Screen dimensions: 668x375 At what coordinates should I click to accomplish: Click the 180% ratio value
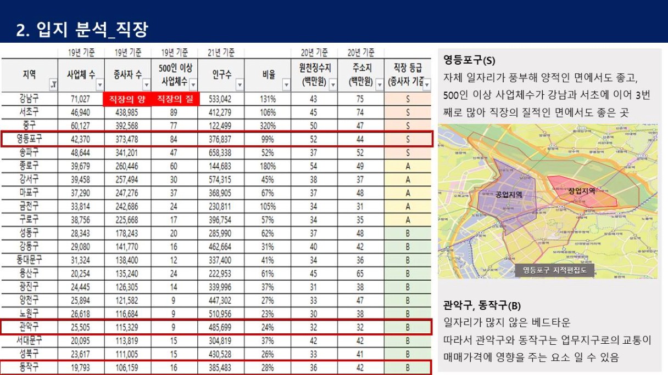268,166
